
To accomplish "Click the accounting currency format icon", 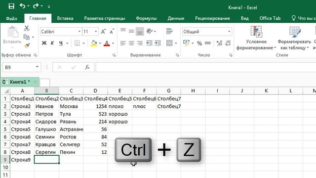I will (x=186, y=43).
